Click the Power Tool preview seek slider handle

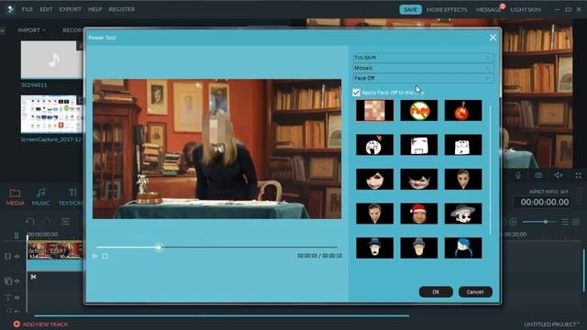click(159, 247)
